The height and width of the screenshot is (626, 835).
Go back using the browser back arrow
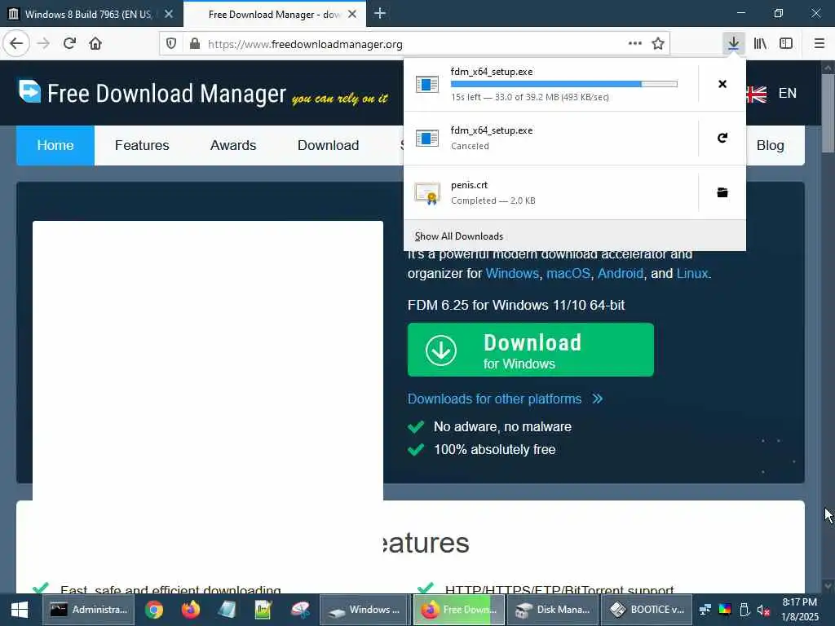(x=16, y=44)
